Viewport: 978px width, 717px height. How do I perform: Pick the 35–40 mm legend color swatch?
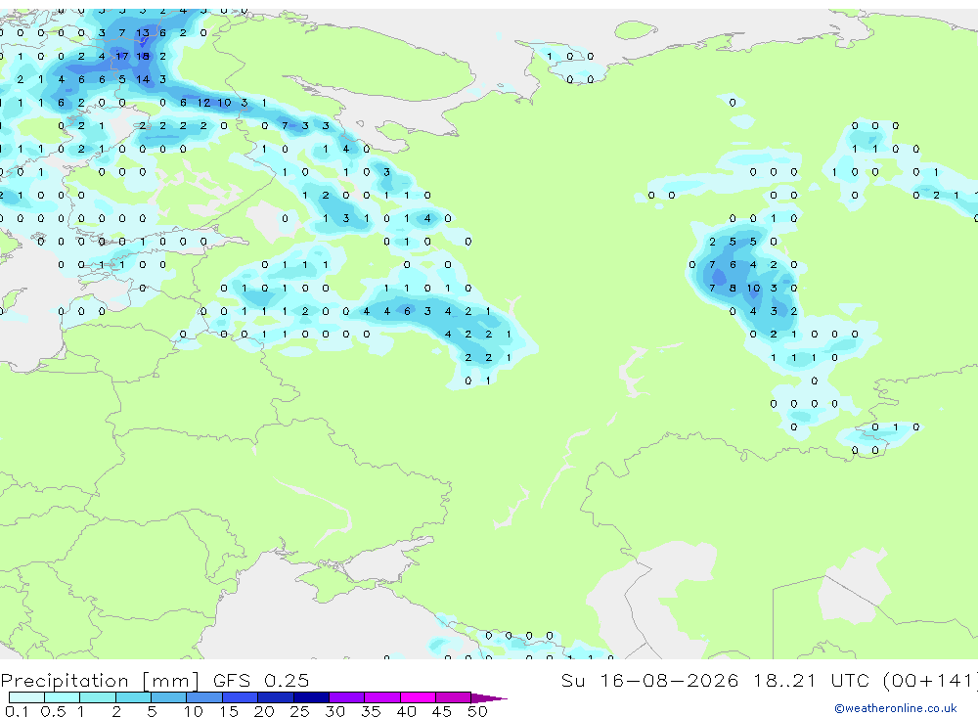click(x=382, y=697)
